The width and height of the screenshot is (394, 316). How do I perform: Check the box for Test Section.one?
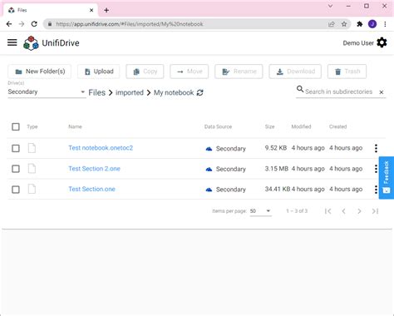[x=16, y=190]
